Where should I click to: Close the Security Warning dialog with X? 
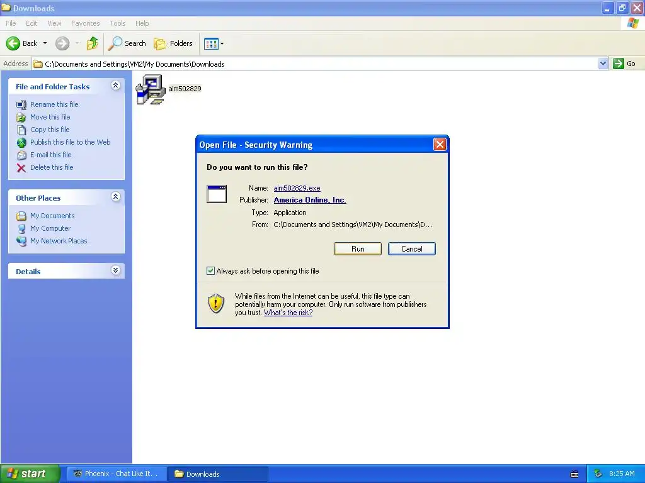[440, 144]
